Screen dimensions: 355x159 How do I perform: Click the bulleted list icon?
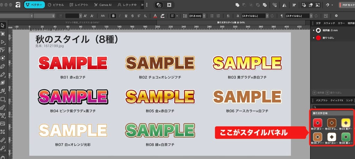click(212, 16)
